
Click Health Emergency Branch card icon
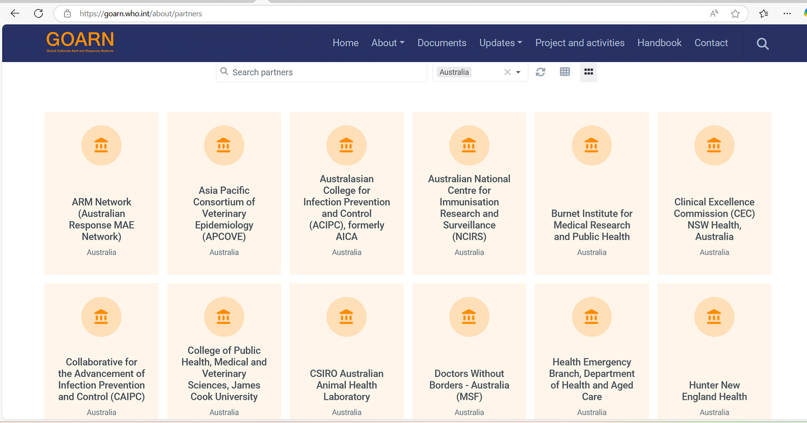pos(592,317)
